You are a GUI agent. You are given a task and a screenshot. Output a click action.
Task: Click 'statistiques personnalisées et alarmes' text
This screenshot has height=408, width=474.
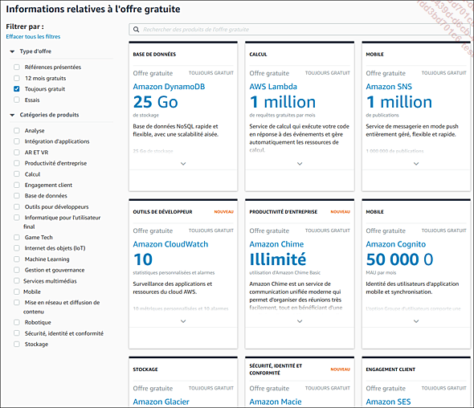(174, 272)
